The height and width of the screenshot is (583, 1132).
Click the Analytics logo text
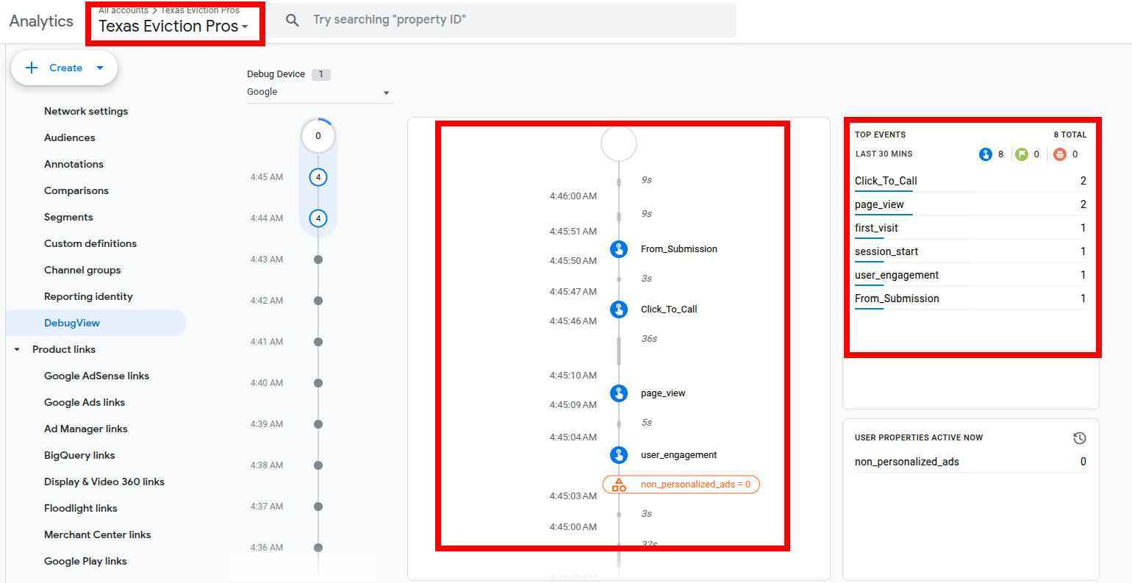41,21
